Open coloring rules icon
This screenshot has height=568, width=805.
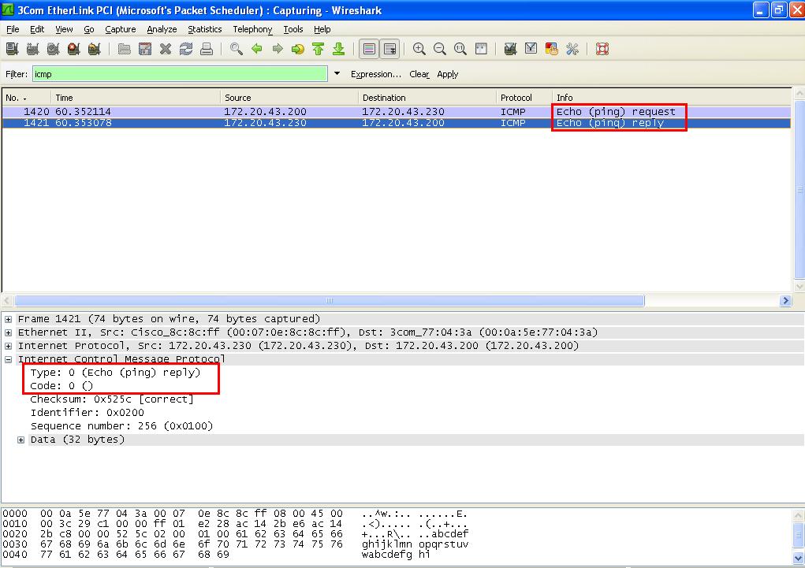(x=551, y=49)
